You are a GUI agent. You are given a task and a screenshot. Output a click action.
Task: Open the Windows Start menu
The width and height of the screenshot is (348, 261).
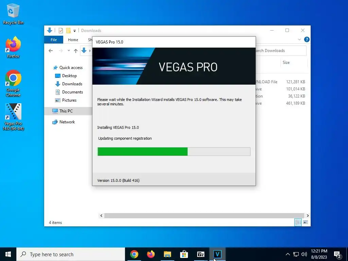click(x=8, y=254)
